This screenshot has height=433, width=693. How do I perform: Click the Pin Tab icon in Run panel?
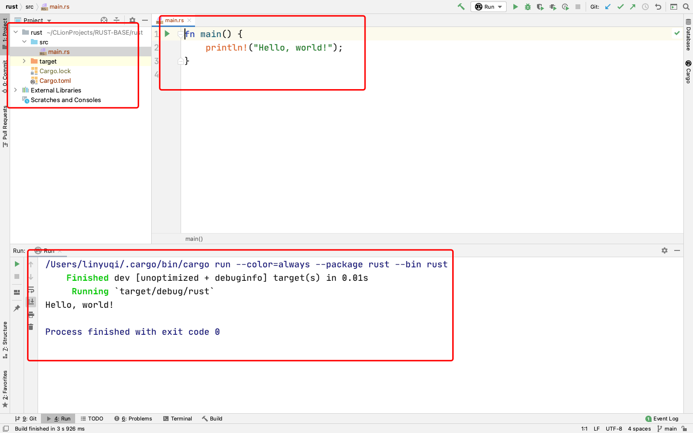17,308
